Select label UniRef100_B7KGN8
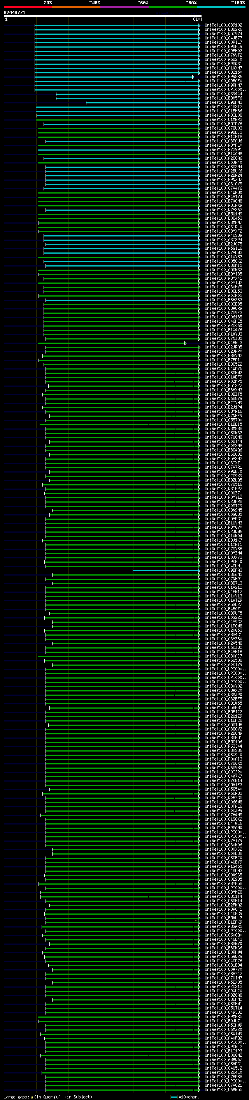The height and width of the screenshot is (1100, 249). [x=223, y=201]
